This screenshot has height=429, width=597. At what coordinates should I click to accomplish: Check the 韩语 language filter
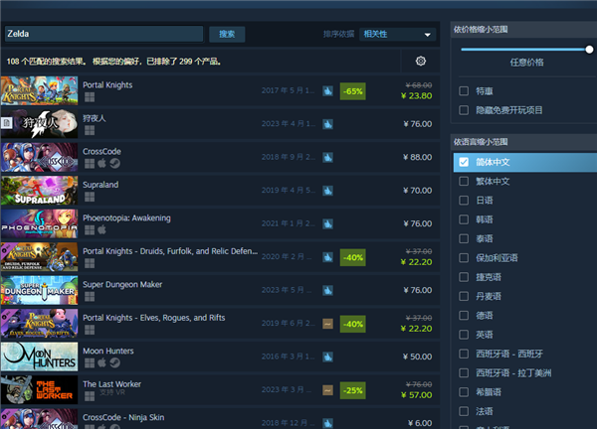464,219
